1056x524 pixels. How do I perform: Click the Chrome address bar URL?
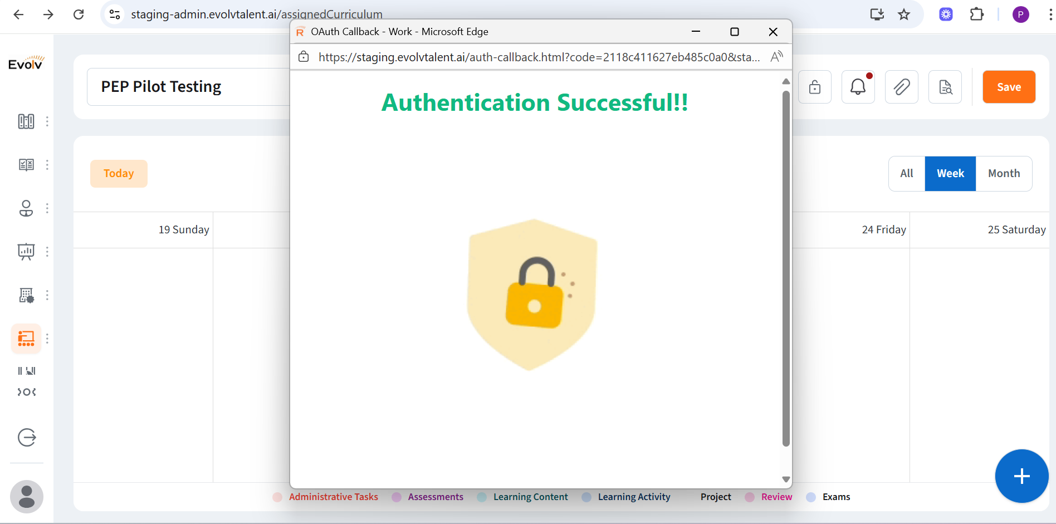click(257, 14)
